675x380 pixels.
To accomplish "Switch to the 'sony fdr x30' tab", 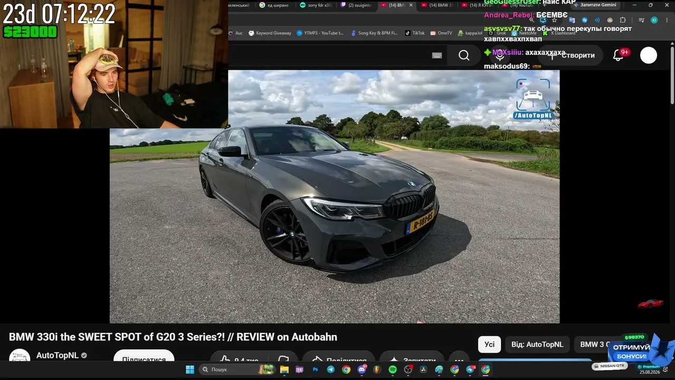I will 315,5.
